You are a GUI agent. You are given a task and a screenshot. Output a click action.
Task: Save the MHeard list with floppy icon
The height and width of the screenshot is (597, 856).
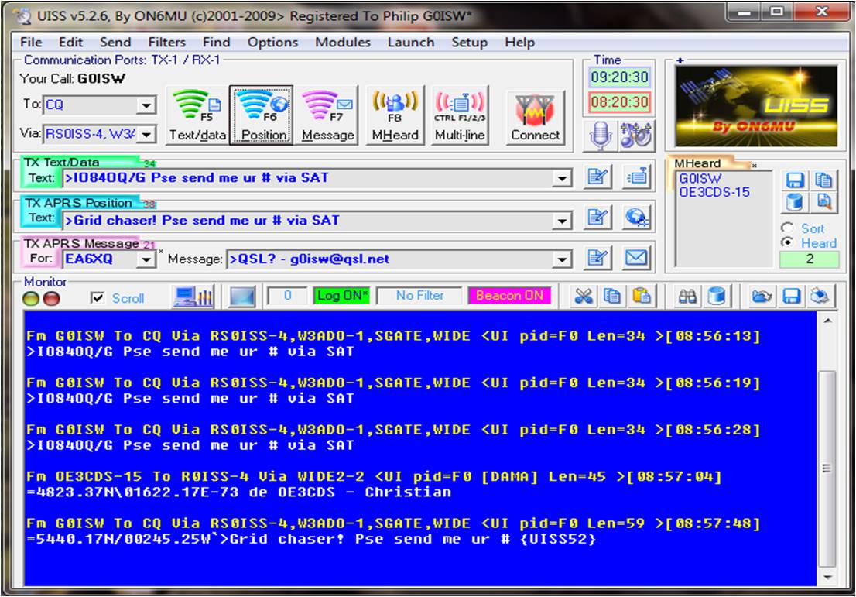point(794,180)
